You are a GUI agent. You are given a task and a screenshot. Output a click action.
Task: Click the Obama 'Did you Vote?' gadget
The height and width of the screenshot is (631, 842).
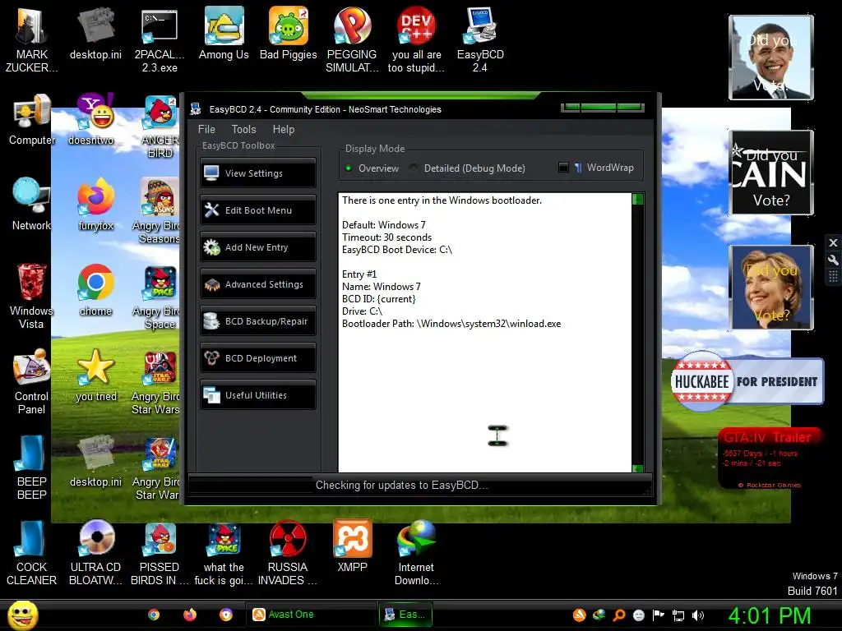click(771, 58)
